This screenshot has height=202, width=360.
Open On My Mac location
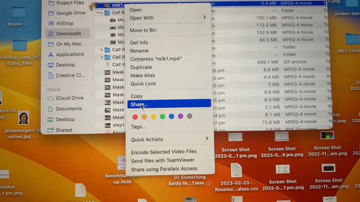[65, 44]
